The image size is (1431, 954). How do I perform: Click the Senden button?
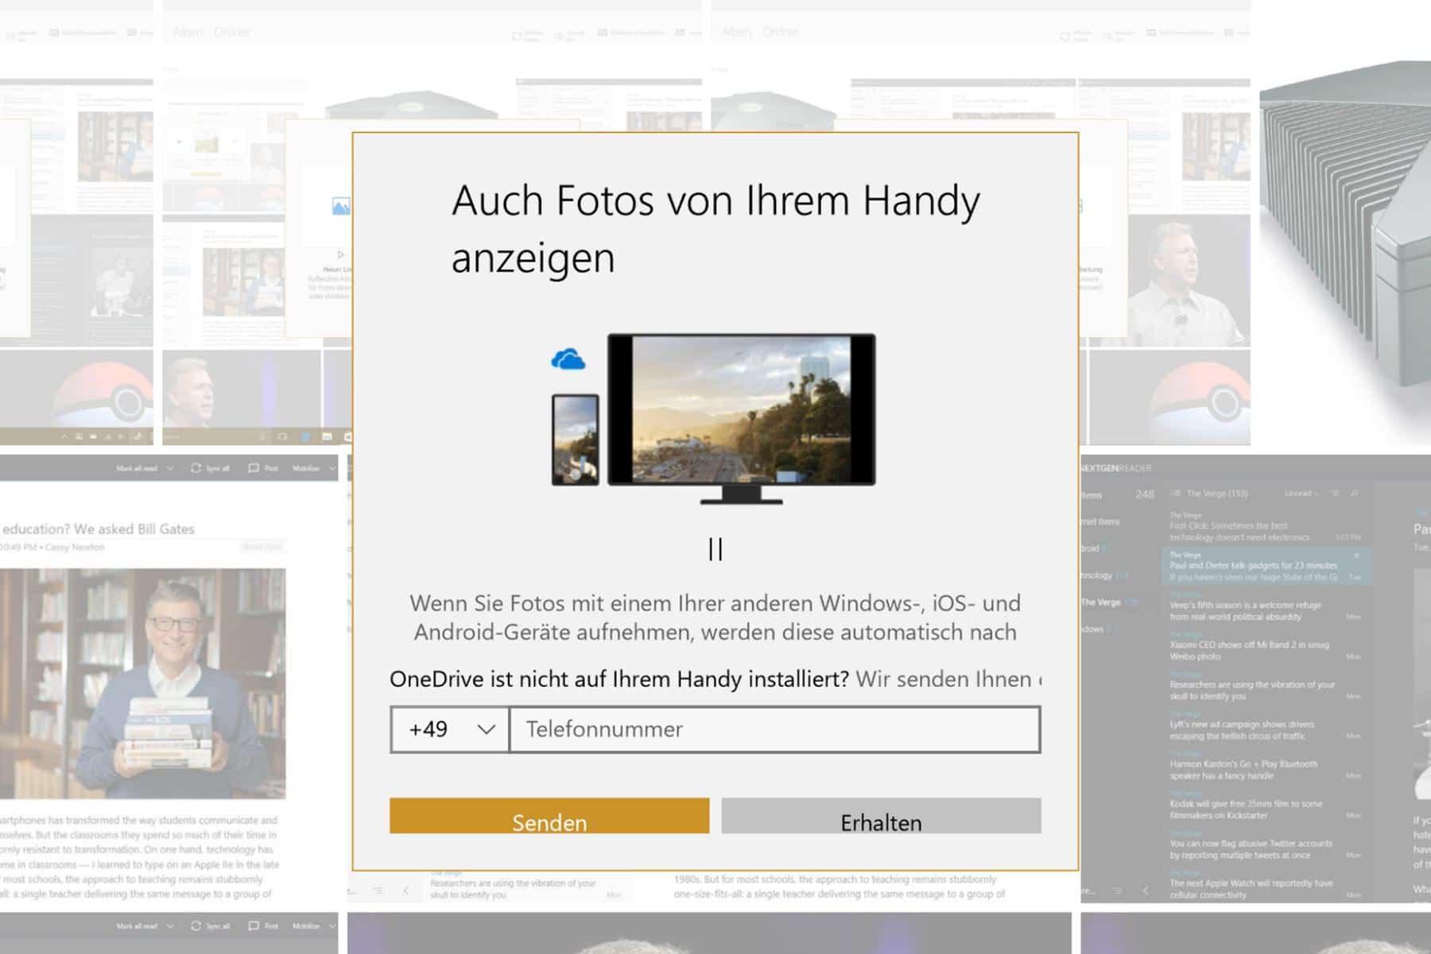549,816
